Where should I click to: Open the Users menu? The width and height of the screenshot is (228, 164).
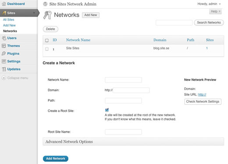pyautogui.click(x=12, y=38)
